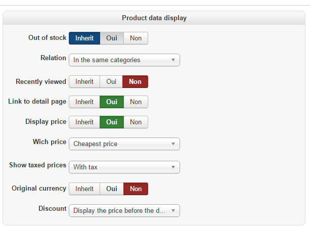310x228 pixels.
Task: Open the Relation dropdown
Action: pos(124,60)
